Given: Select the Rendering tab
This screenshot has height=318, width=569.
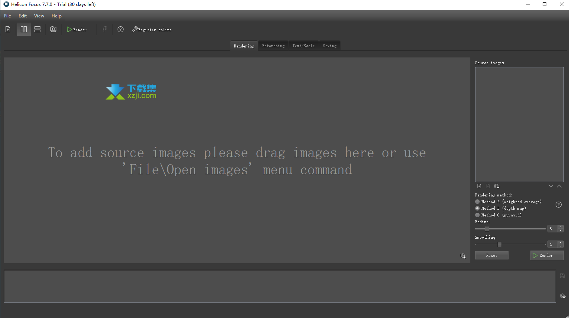Looking at the screenshot, I should pos(244,46).
